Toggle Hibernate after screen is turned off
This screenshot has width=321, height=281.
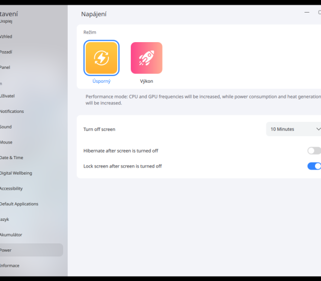click(314, 151)
